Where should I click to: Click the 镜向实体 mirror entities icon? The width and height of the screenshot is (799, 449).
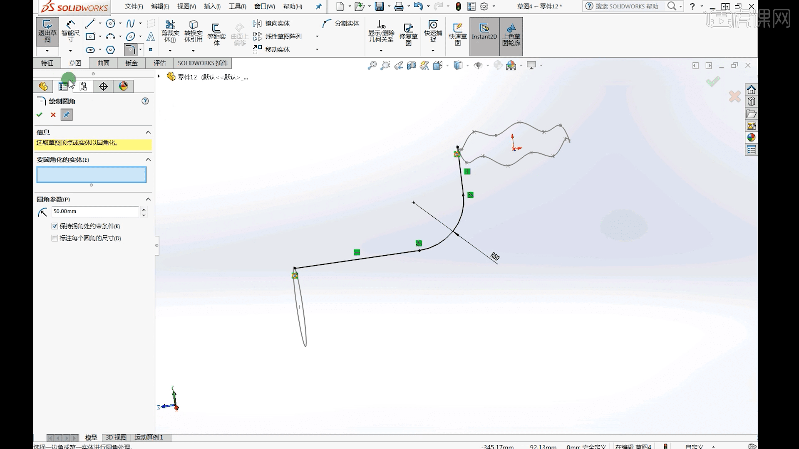point(258,23)
